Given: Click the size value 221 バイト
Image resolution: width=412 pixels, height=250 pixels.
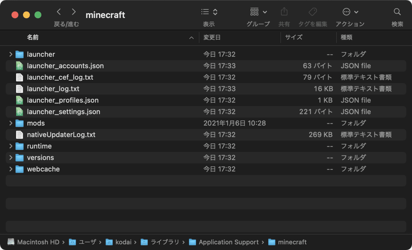Looking at the screenshot, I should click(316, 111).
